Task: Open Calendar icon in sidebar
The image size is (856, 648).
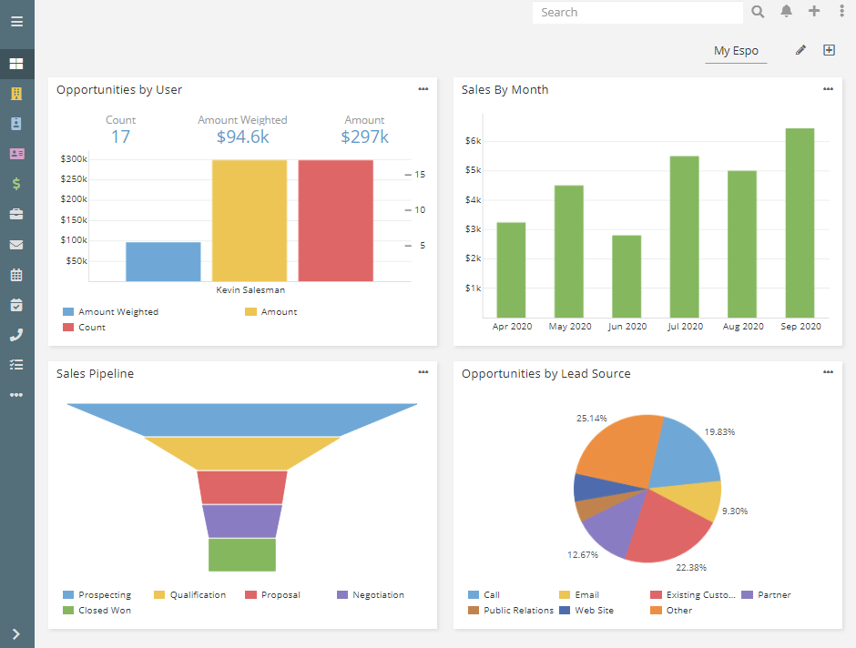Action: (x=16, y=275)
